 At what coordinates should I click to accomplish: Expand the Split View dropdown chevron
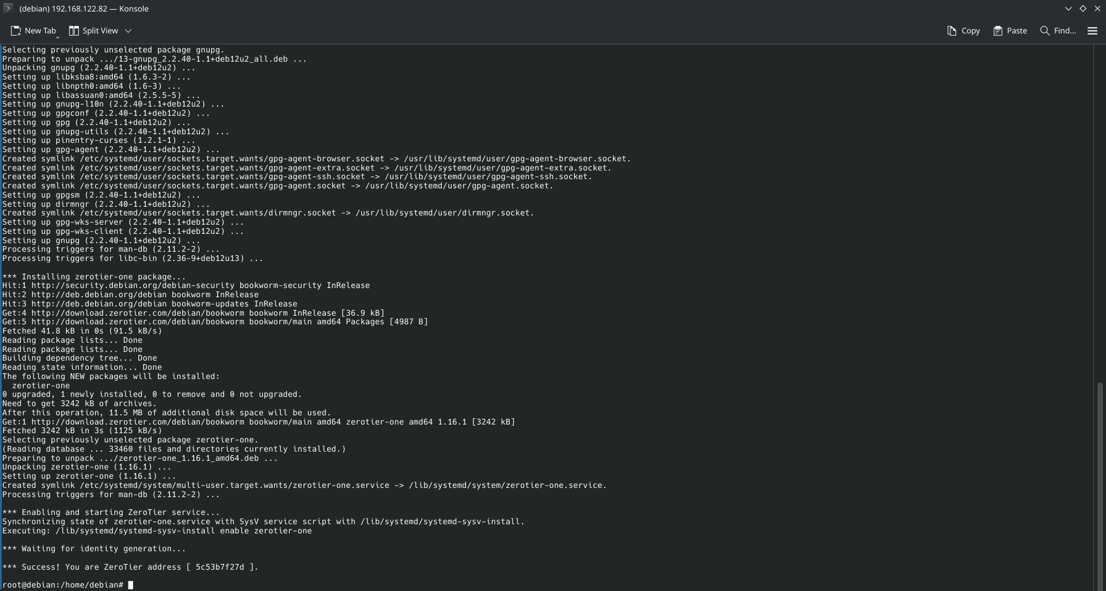128,31
